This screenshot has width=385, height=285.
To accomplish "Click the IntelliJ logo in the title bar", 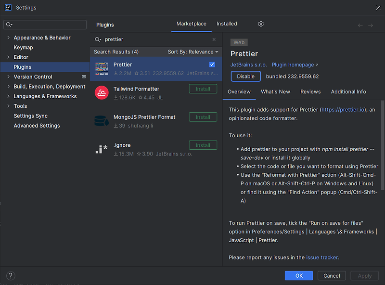I will click(7, 7).
